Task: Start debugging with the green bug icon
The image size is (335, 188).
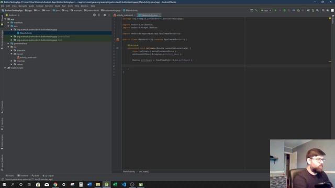Action: (284, 10)
